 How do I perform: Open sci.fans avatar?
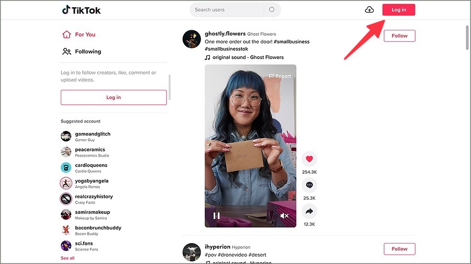pos(66,246)
